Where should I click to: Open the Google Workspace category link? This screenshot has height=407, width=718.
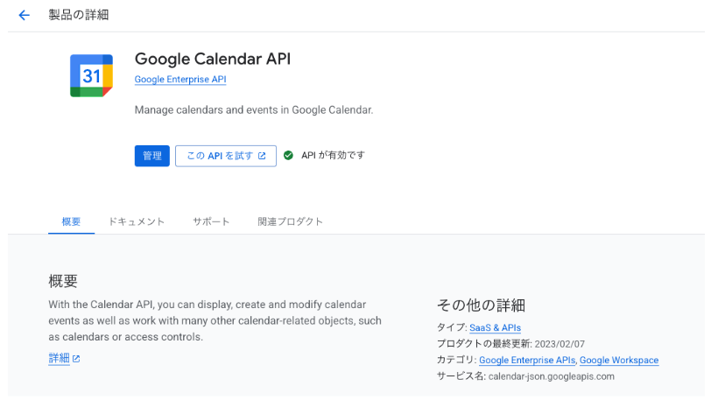pyautogui.click(x=618, y=360)
